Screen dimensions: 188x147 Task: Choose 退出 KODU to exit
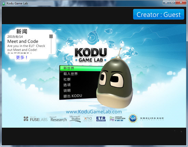[x=73, y=96]
